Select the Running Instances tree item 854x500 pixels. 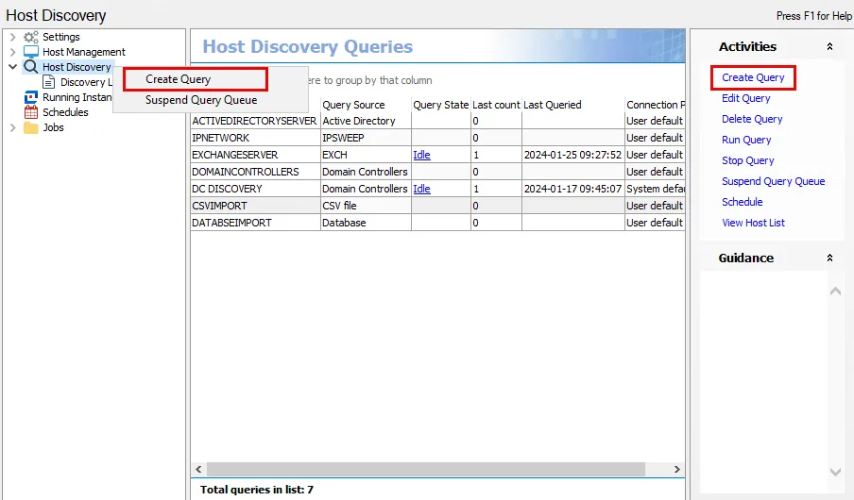coord(77,97)
